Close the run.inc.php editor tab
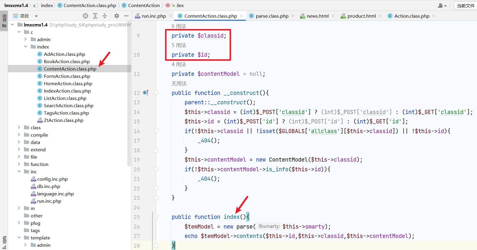Viewport: 477px width, 250px height. click(170, 16)
